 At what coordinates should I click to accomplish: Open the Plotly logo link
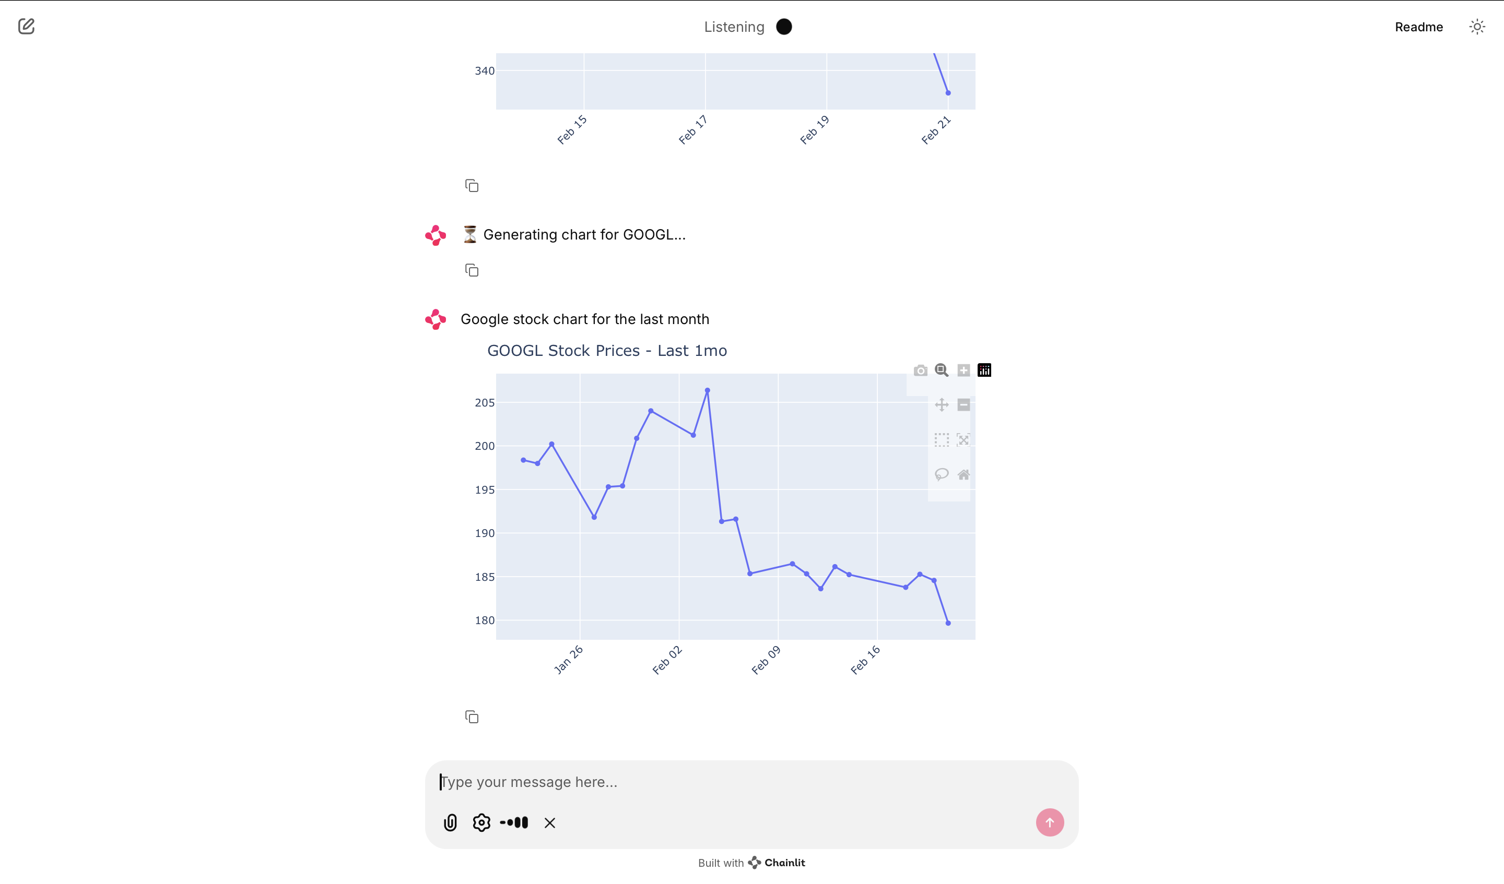pos(984,371)
